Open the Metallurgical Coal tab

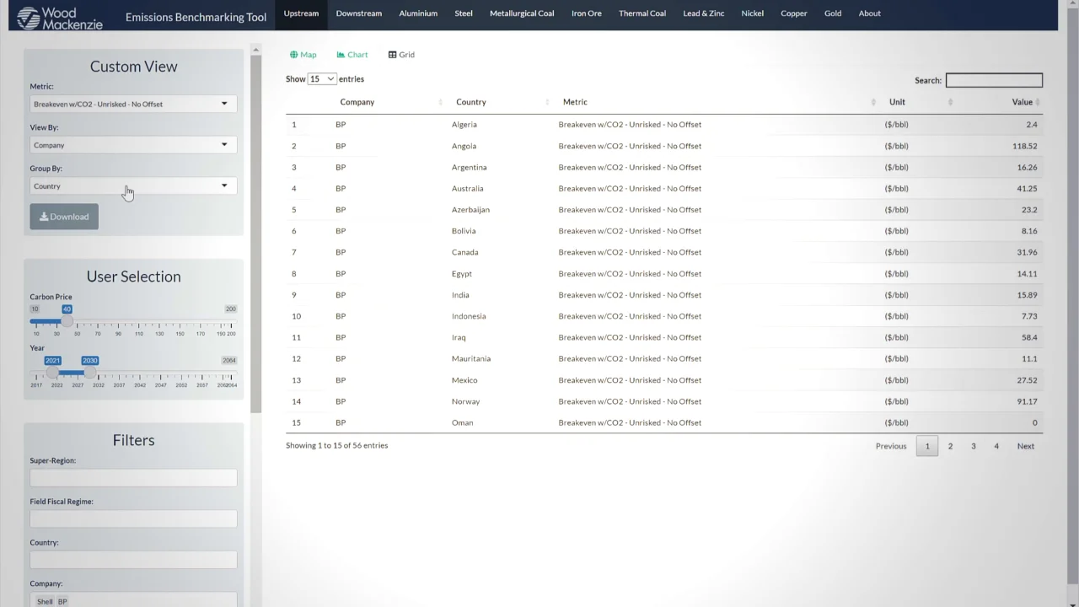point(522,13)
